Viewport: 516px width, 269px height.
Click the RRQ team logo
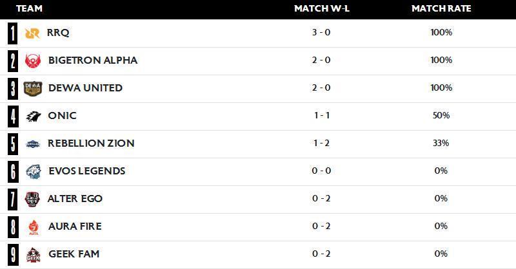pyautogui.click(x=32, y=33)
